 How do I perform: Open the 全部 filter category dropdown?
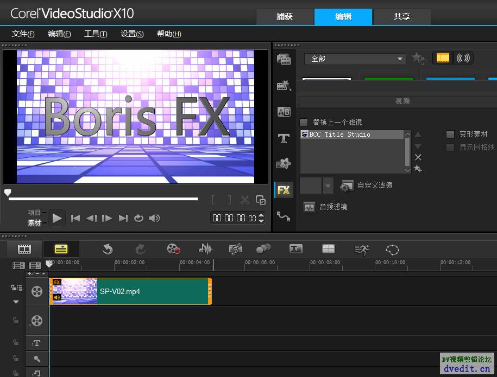tap(355, 59)
